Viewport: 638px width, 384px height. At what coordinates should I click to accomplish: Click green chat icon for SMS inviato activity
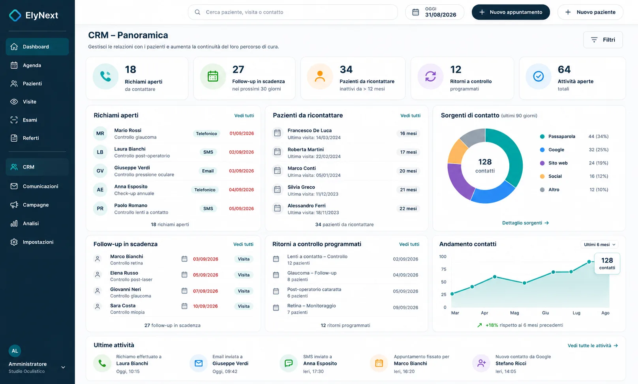(x=289, y=363)
